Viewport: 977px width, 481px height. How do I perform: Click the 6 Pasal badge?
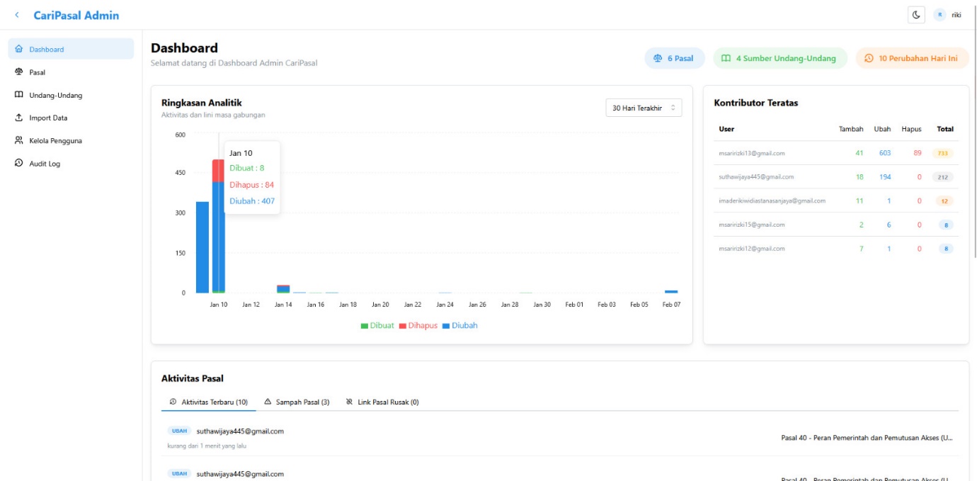pos(675,58)
